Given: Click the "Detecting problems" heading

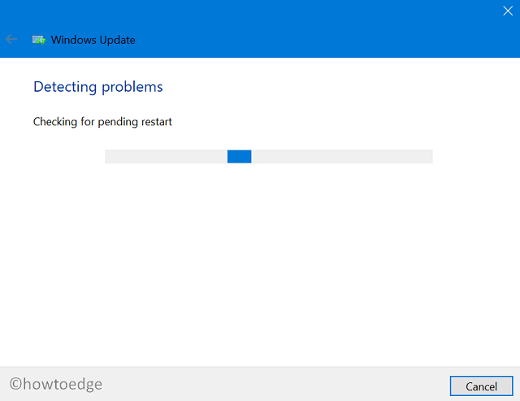Looking at the screenshot, I should (x=97, y=87).
